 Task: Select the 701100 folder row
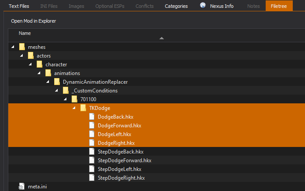156,99
